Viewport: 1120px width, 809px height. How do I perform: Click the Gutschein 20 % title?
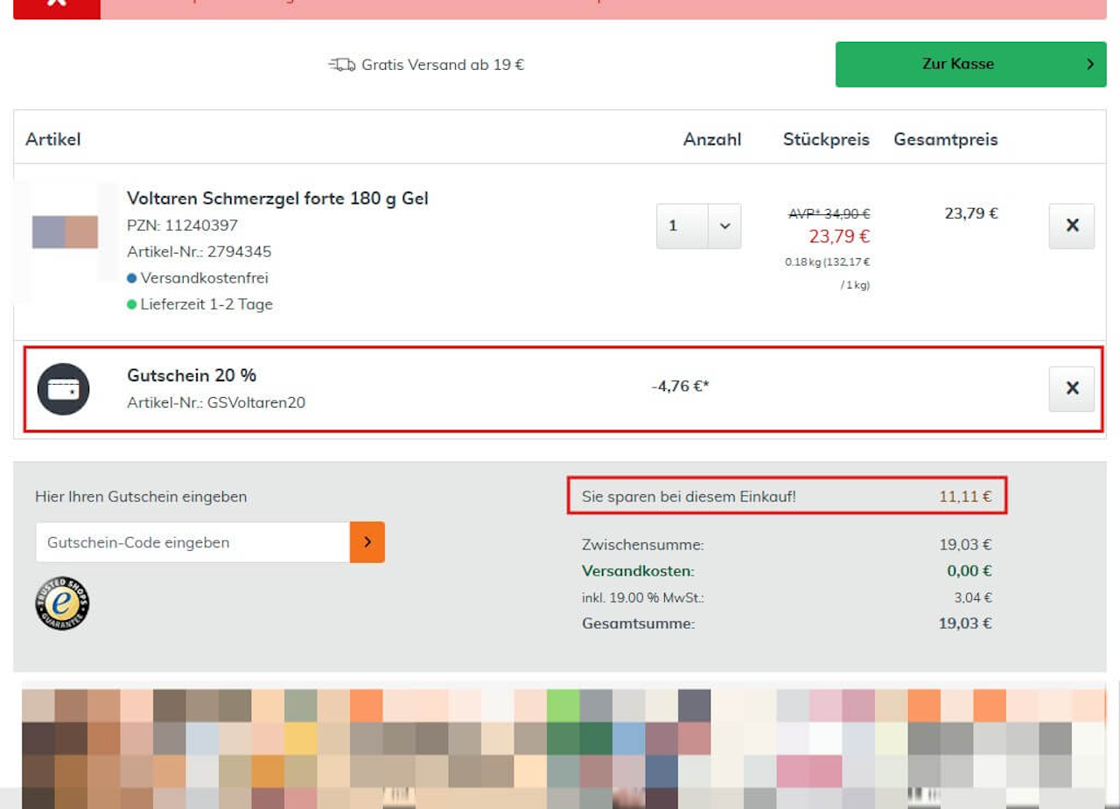coord(192,375)
